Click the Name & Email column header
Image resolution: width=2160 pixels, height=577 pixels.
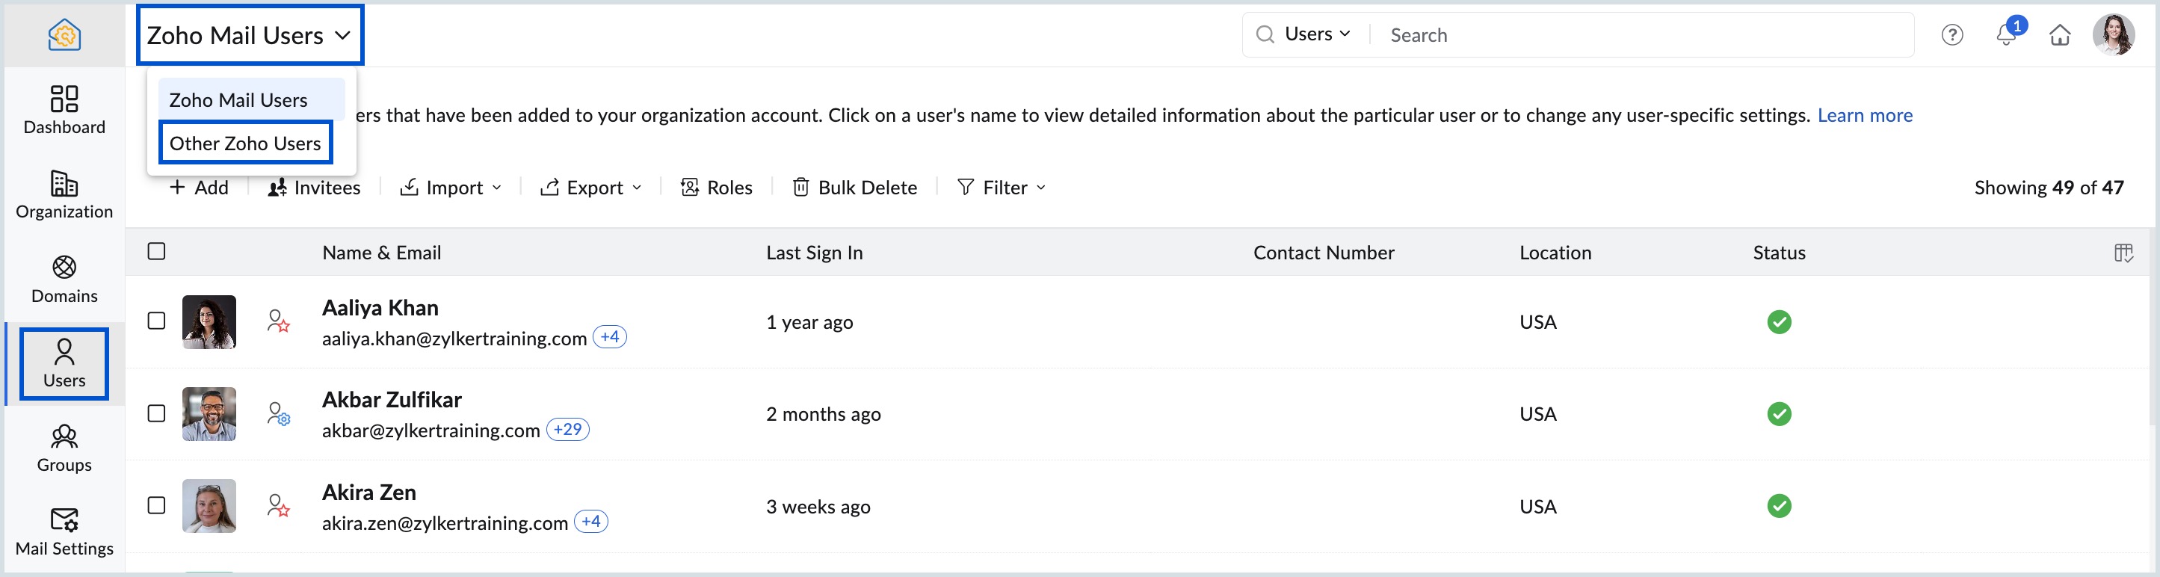point(381,253)
